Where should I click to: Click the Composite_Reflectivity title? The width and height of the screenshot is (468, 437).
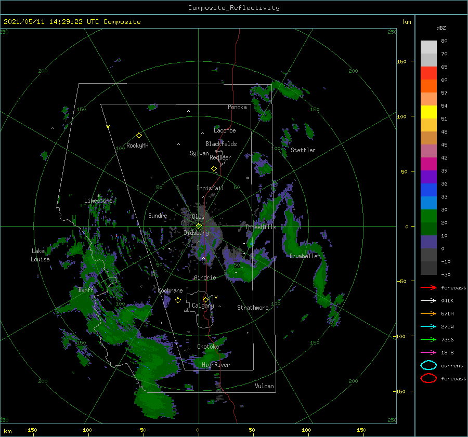234,8
